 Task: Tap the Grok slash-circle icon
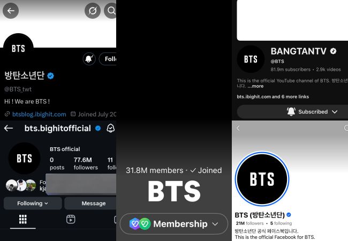[93, 11]
